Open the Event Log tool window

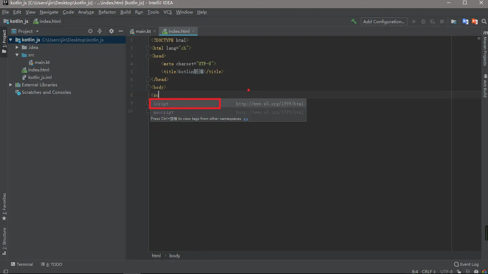click(x=466, y=264)
